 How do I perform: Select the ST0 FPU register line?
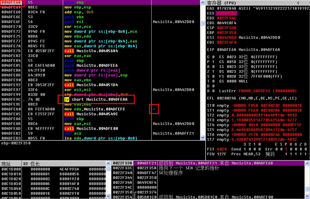point(254,106)
